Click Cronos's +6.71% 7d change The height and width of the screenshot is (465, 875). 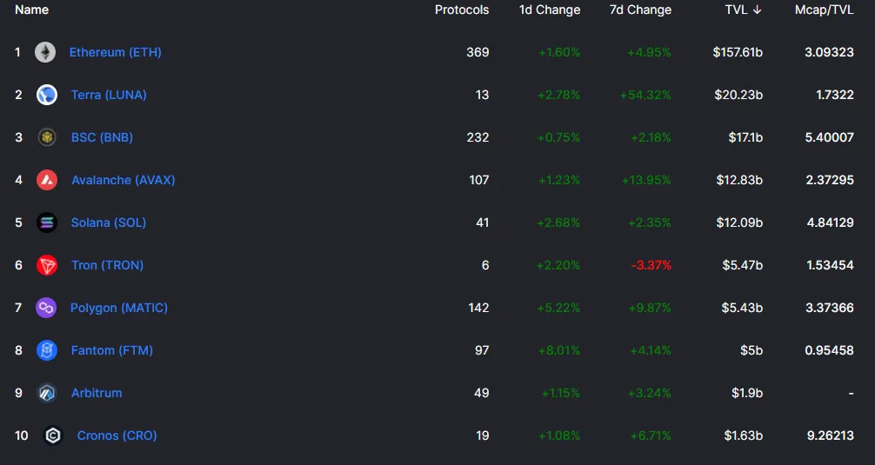click(x=651, y=435)
